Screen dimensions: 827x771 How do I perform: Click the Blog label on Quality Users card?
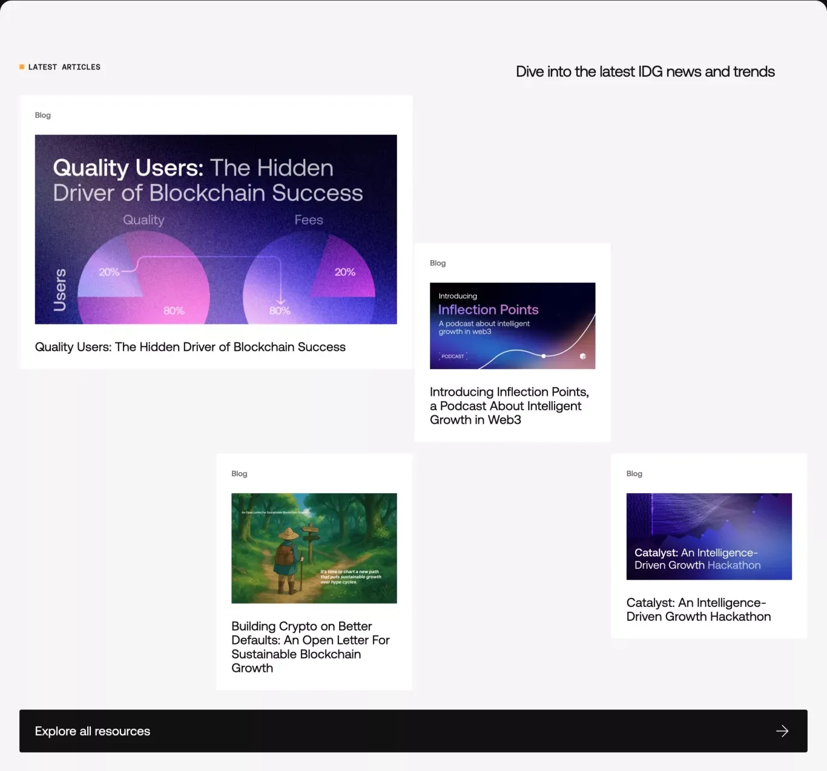(43, 115)
